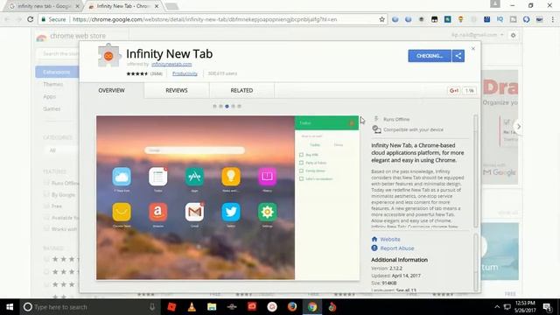Viewport: 560px width, 315px height.
Task: Show hidden system tray icons
Action: 497,307
